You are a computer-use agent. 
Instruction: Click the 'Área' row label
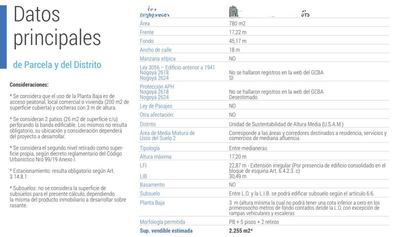coord(145,23)
